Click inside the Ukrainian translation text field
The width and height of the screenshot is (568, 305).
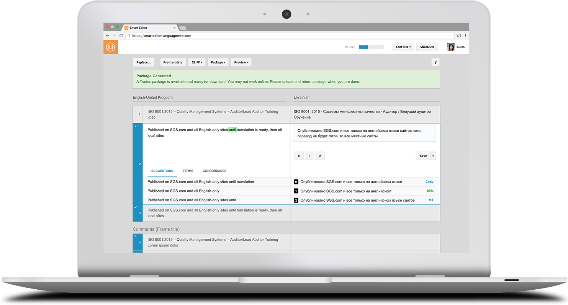pyautogui.click(x=364, y=133)
